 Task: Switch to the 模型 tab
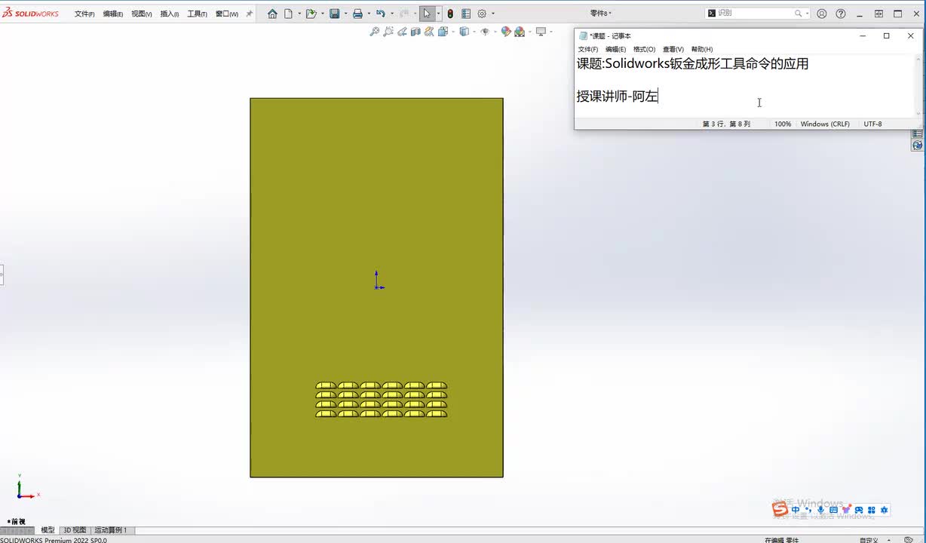pyautogui.click(x=48, y=530)
